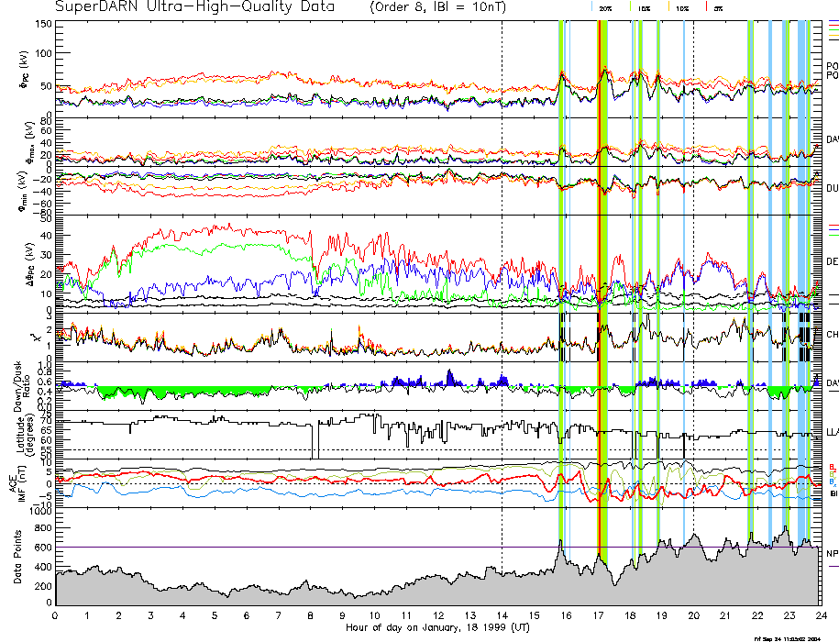
Task: Select hour 12 tick on the time axis
Action: click(437, 615)
